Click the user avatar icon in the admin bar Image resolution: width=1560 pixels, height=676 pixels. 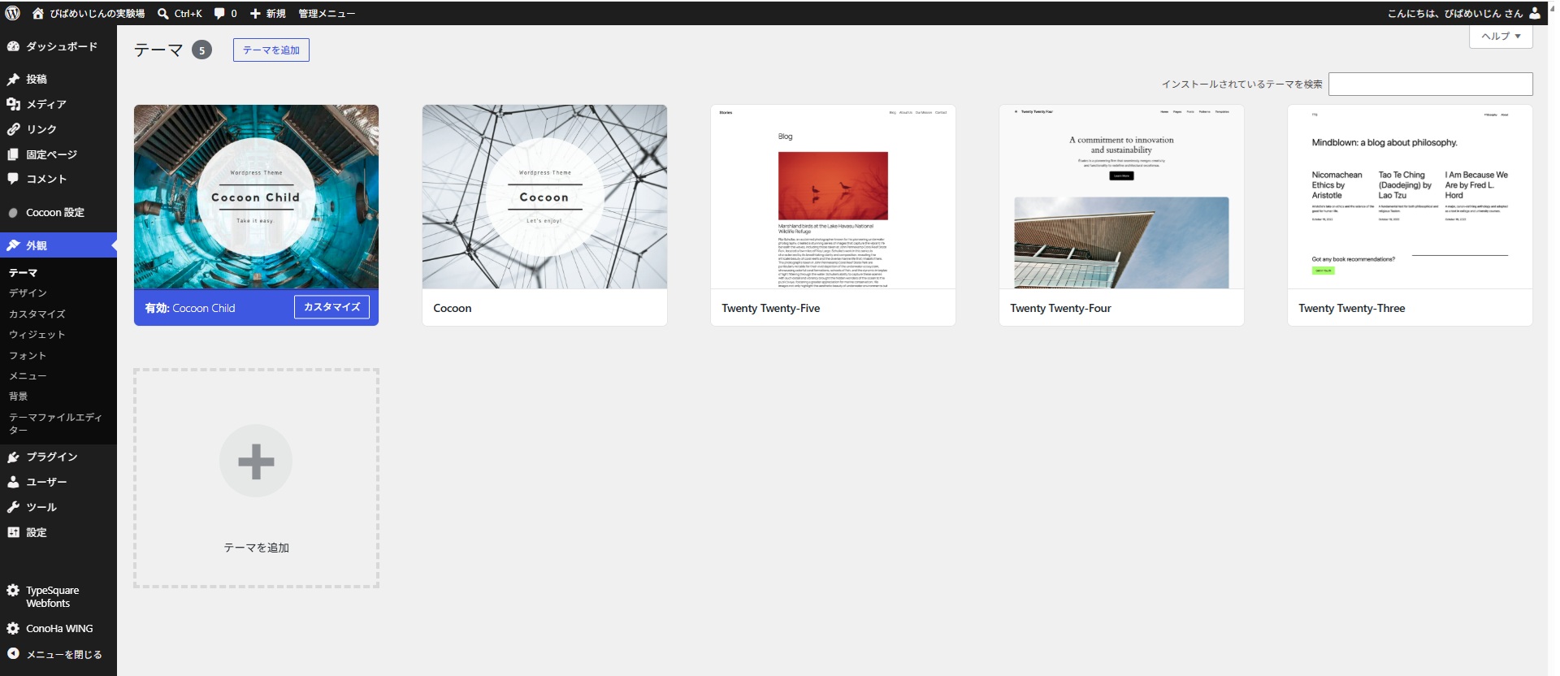(x=1534, y=13)
